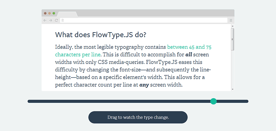Click the back arrow in the mock browser
Viewport: 276px width, 131px height.
pyautogui.click(x=45, y=20)
